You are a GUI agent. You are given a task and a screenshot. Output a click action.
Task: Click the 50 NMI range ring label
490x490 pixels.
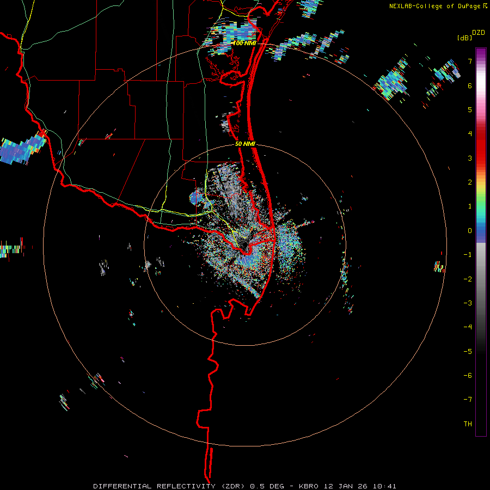click(245, 144)
